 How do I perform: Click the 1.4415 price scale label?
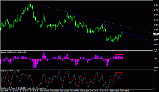click(x=156, y=20)
